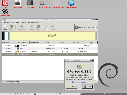This screenshot has width=127, height=95.
Task: Click the bios_grub flag cell
Action: [88, 46]
